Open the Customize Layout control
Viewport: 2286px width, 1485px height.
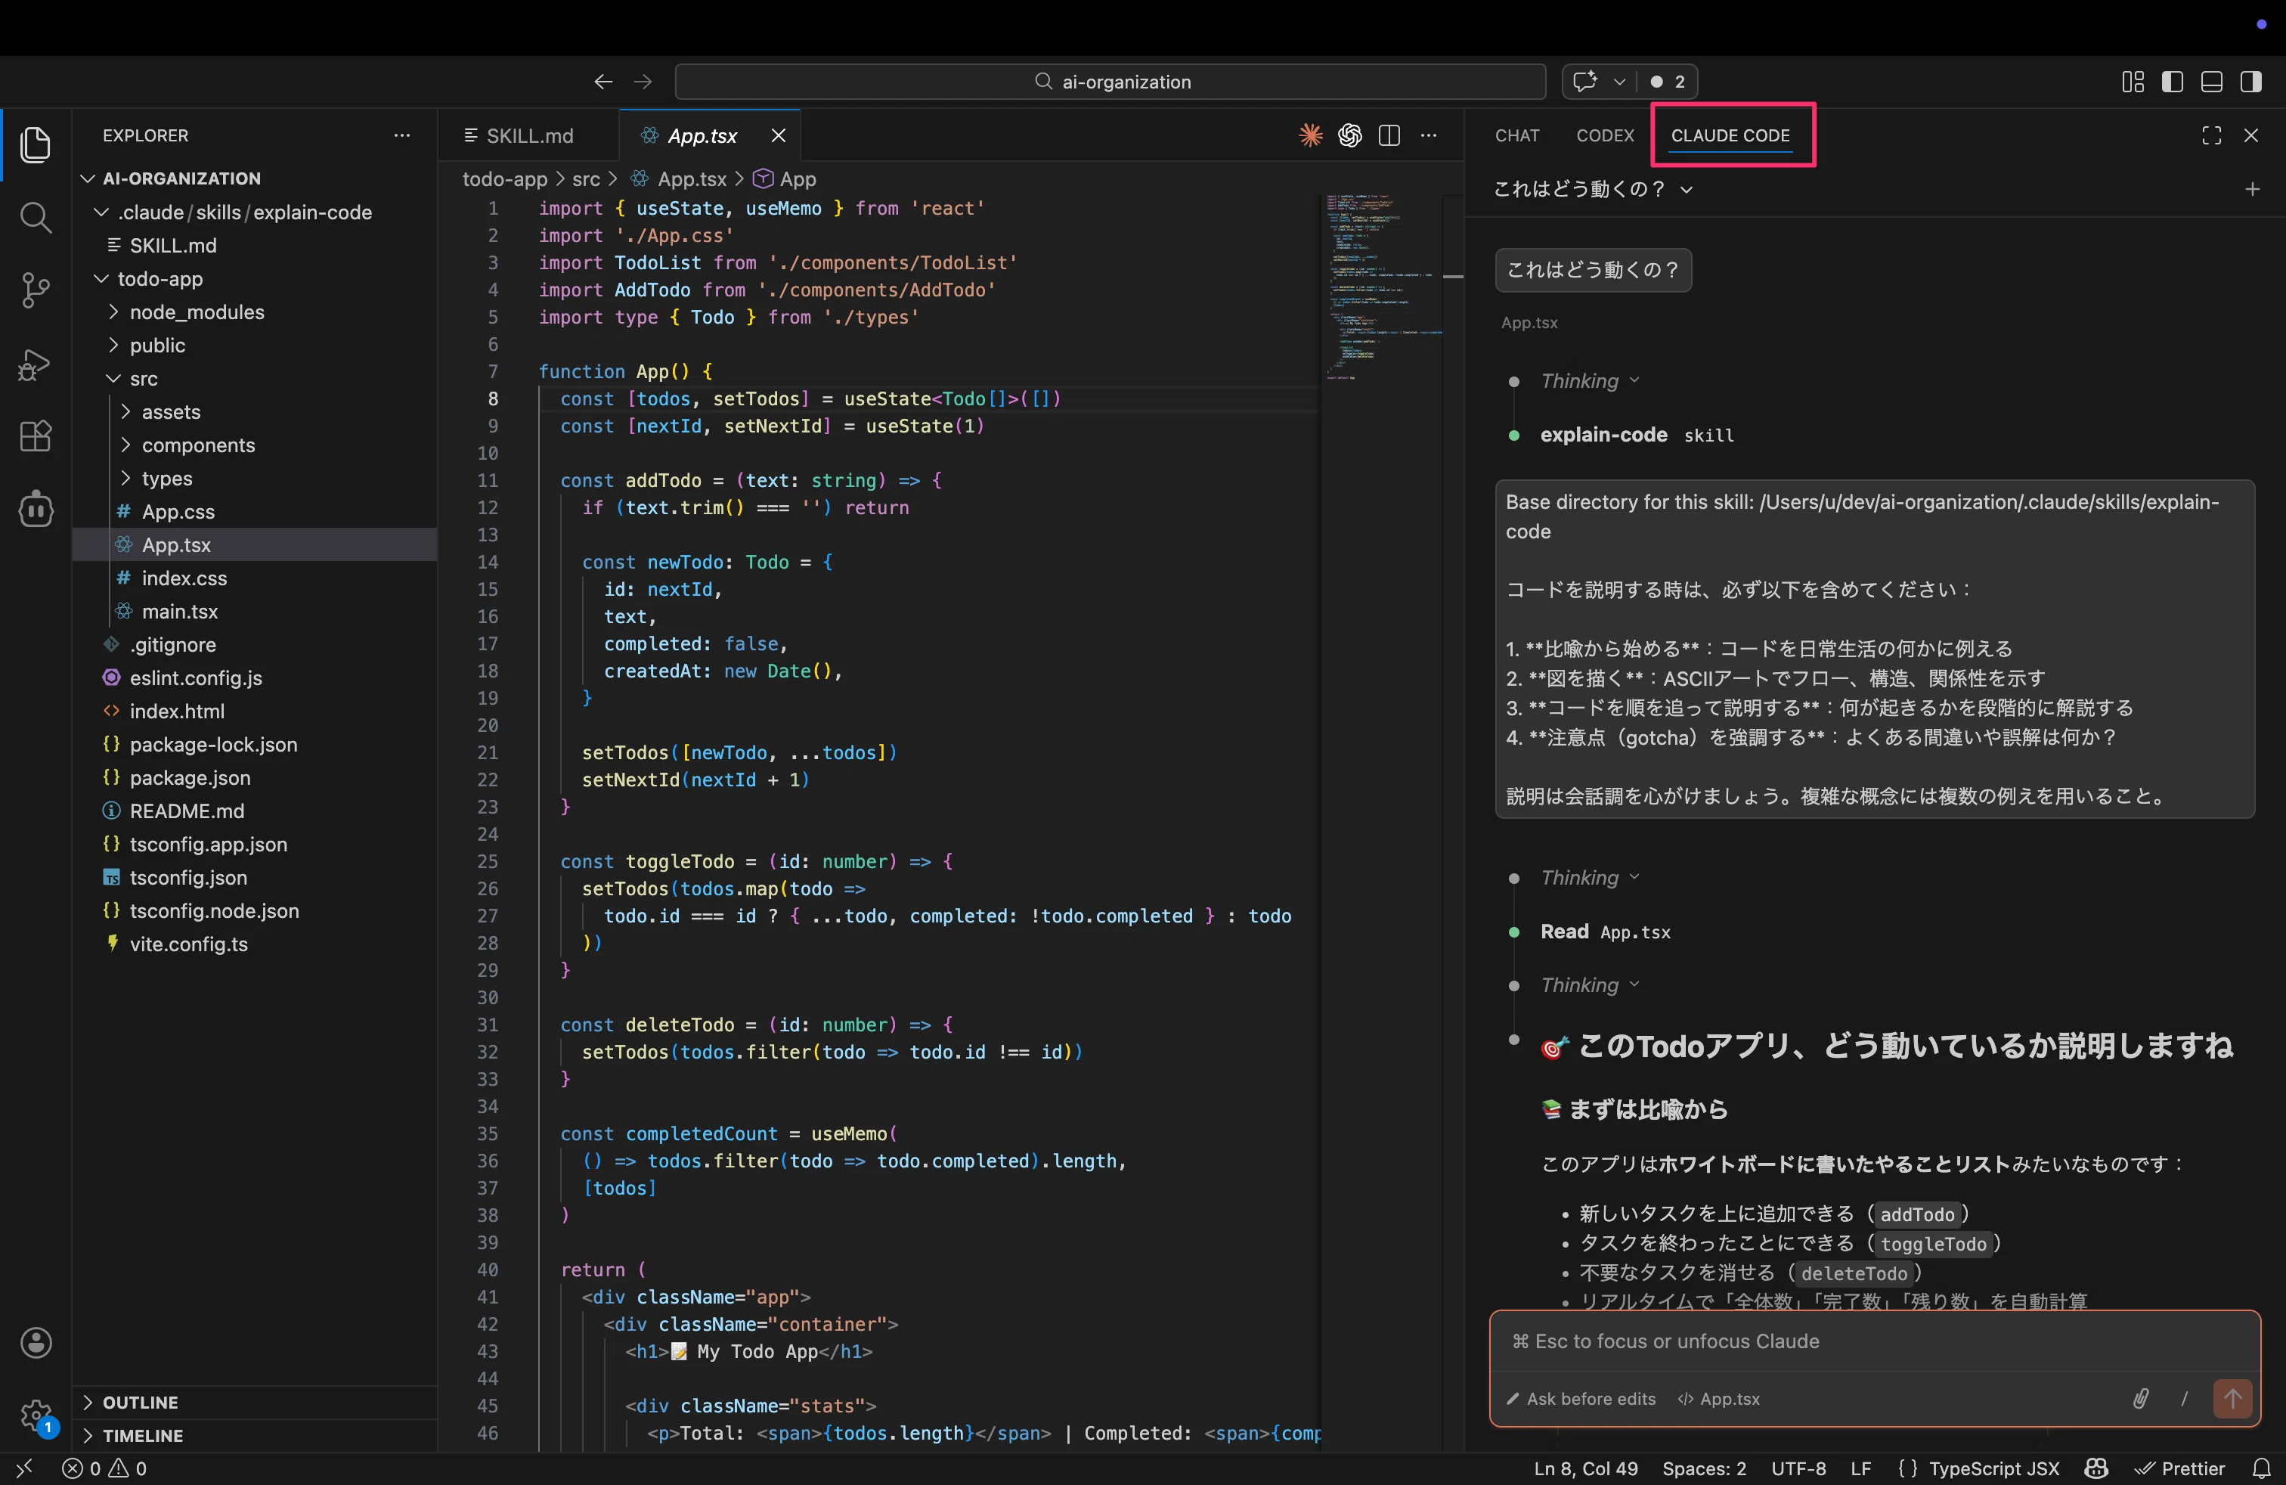tap(2133, 82)
